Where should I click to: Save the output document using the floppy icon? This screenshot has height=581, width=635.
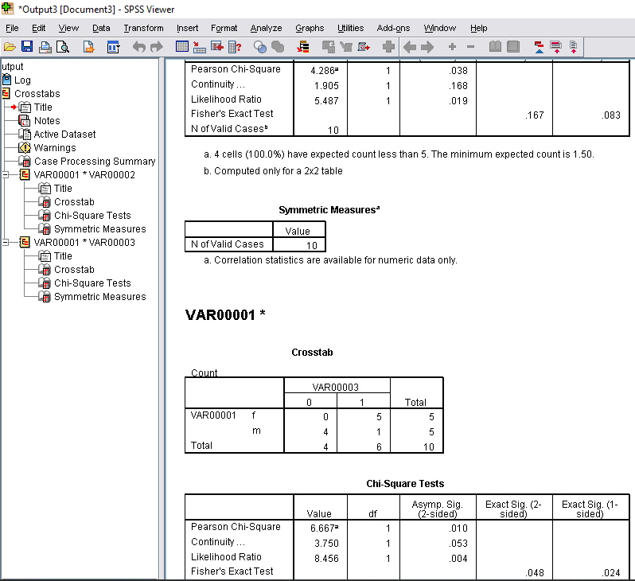tap(27, 48)
